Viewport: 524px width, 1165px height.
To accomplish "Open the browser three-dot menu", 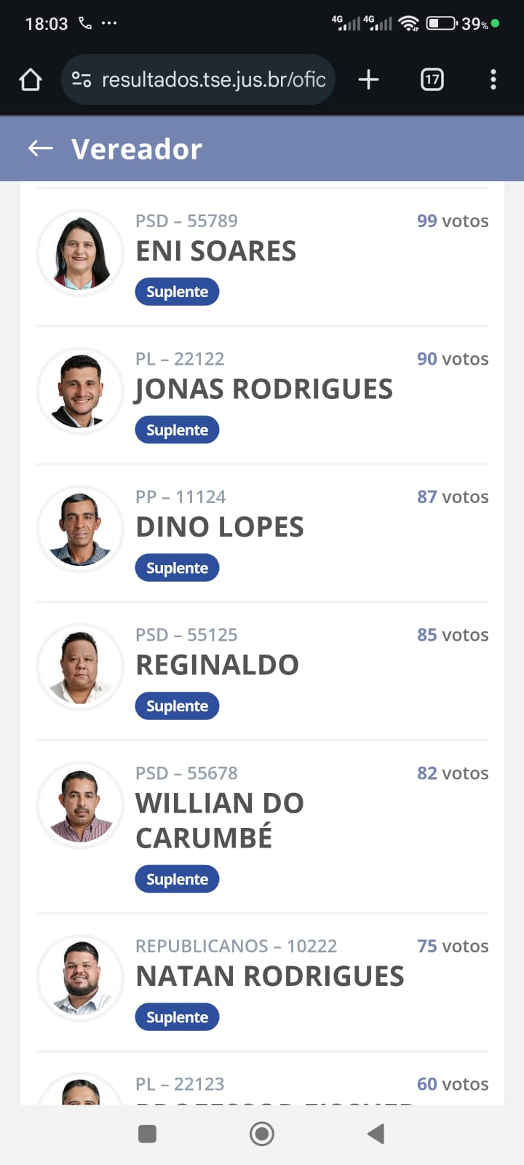I will [493, 79].
